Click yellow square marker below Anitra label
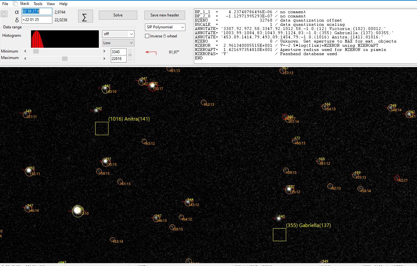Screen dimensions: 417x266 (x=102, y=128)
